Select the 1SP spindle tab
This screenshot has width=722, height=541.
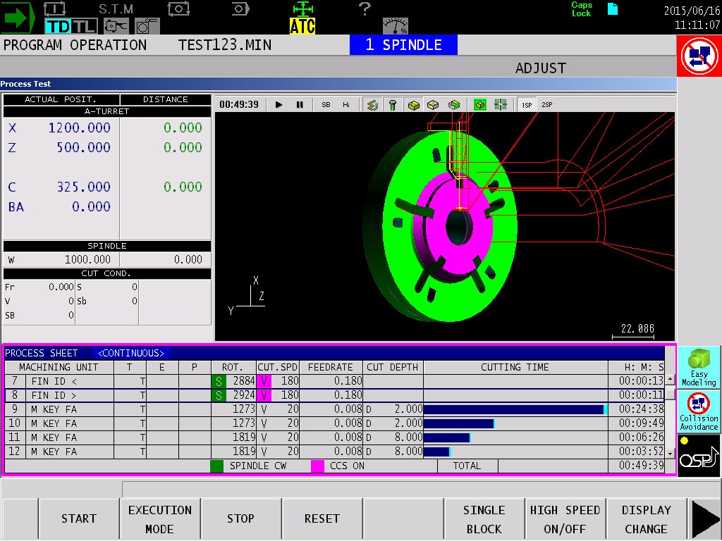527,104
